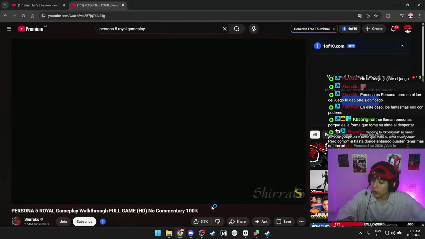Image resolution: width=425 pixels, height=239 pixels.
Task: Bookmark this page with the star
Action: pos(376,16)
